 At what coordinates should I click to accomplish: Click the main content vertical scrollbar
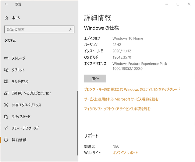[x=194, y=99]
